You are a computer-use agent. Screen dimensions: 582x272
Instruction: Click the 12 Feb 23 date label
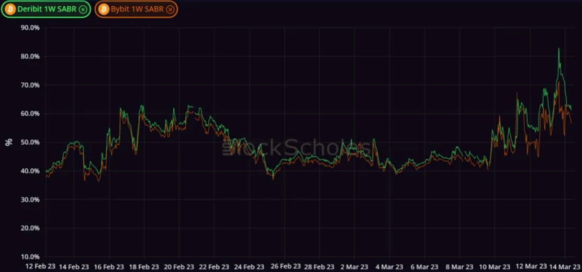pos(40,267)
